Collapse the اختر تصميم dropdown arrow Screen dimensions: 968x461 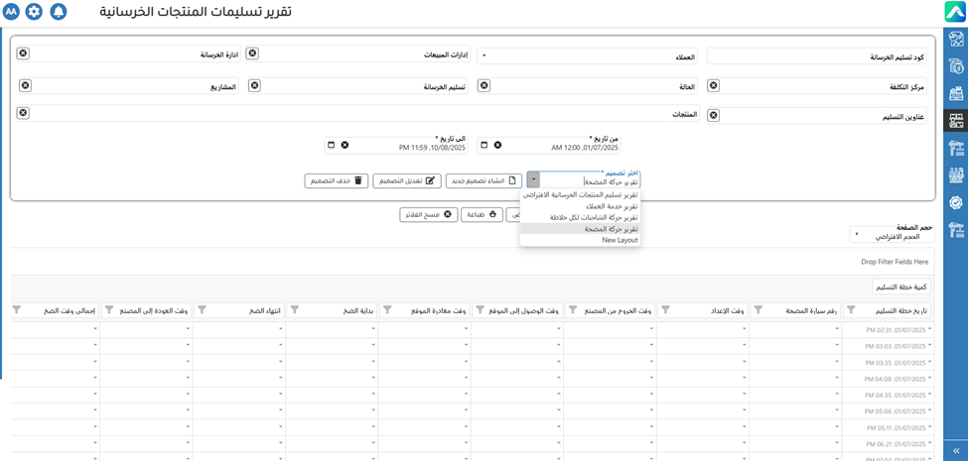point(533,180)
